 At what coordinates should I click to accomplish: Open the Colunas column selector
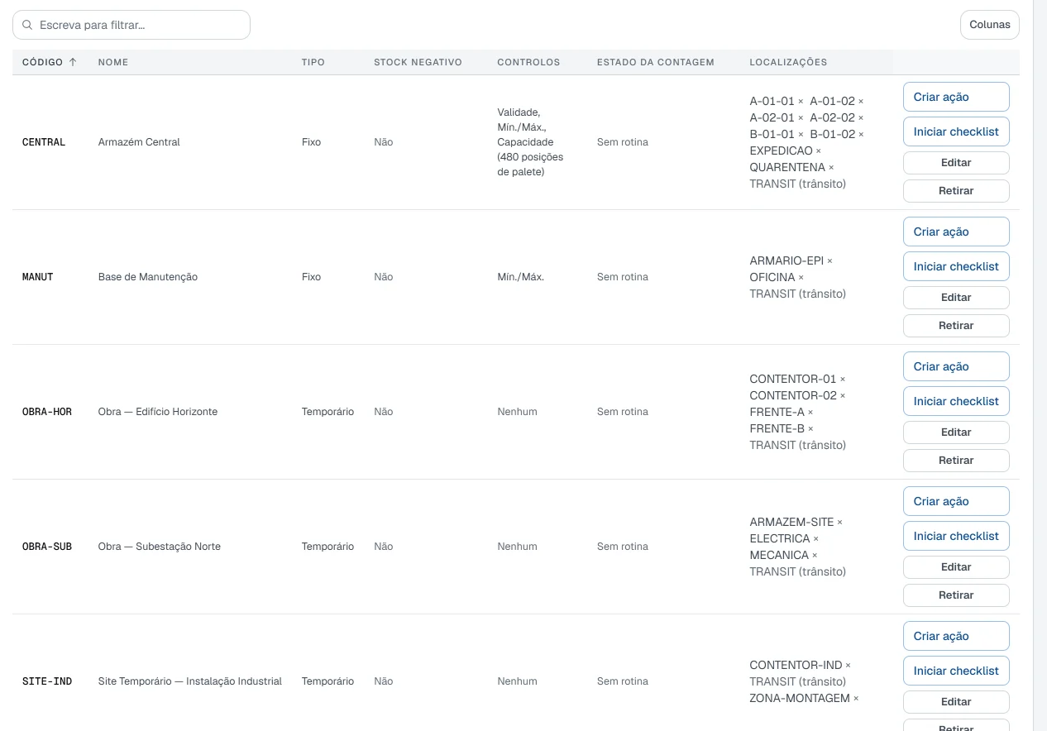click(x=990, y=25)
